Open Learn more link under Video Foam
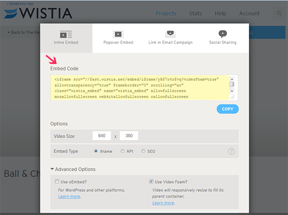This screenshot has height=215, width=288. tap(163, 203)
